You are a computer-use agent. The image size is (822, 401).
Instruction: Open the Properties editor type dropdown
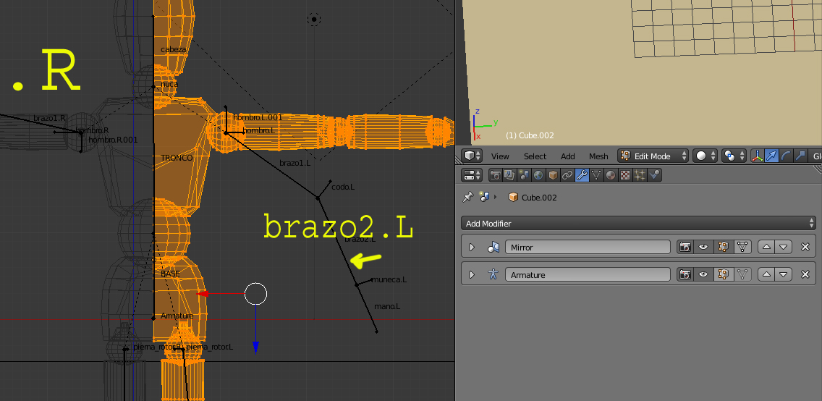(x=473, y=175)
